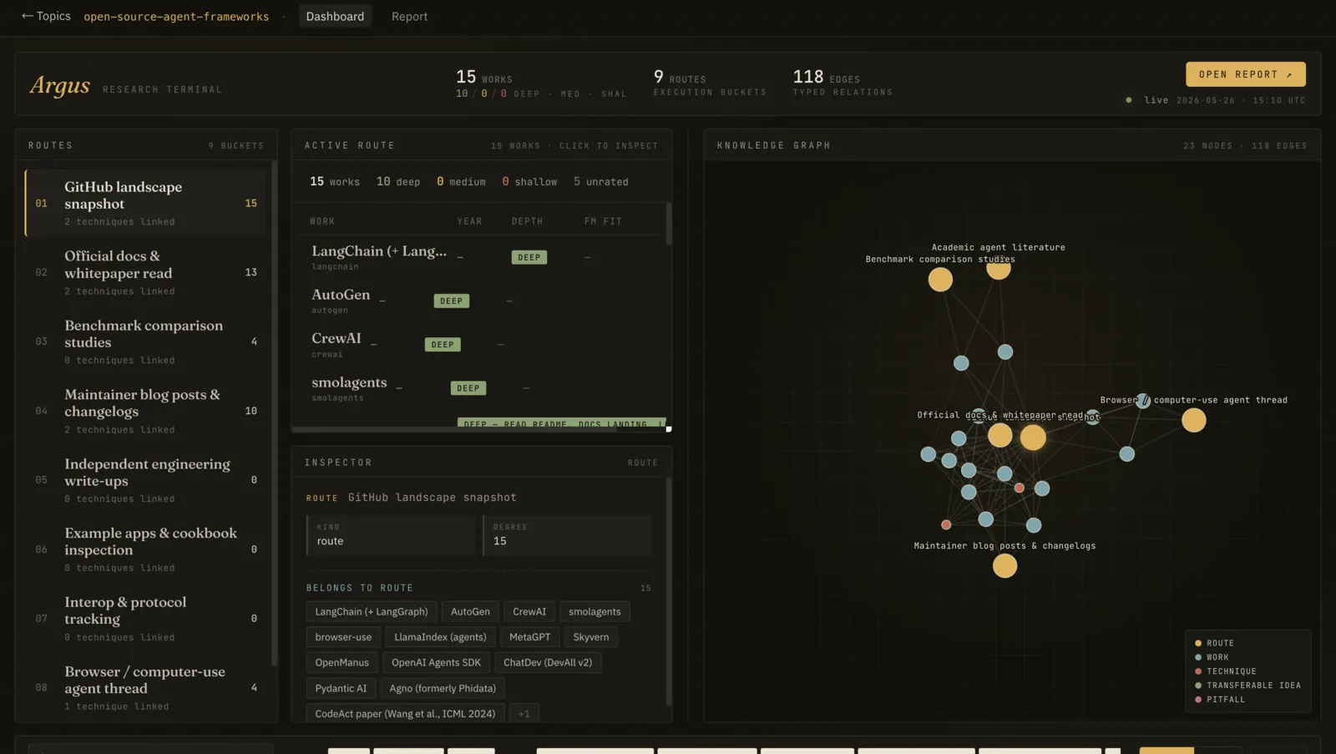Select Example apps & cookbook inspection route
This screenshot has width=1336, height=754.
[x=145, y=549]
